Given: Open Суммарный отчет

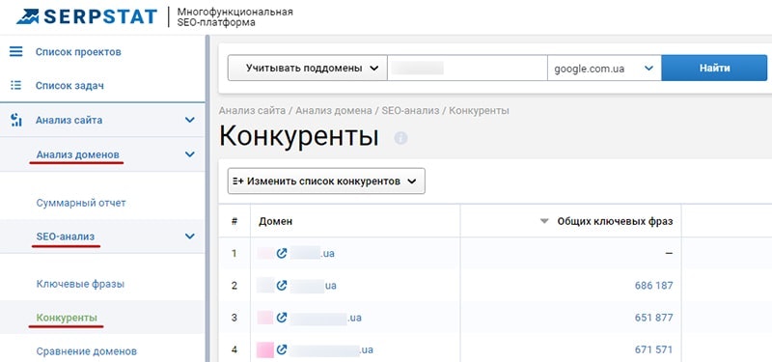Looking at the screenshot, I should pos(81,203).
